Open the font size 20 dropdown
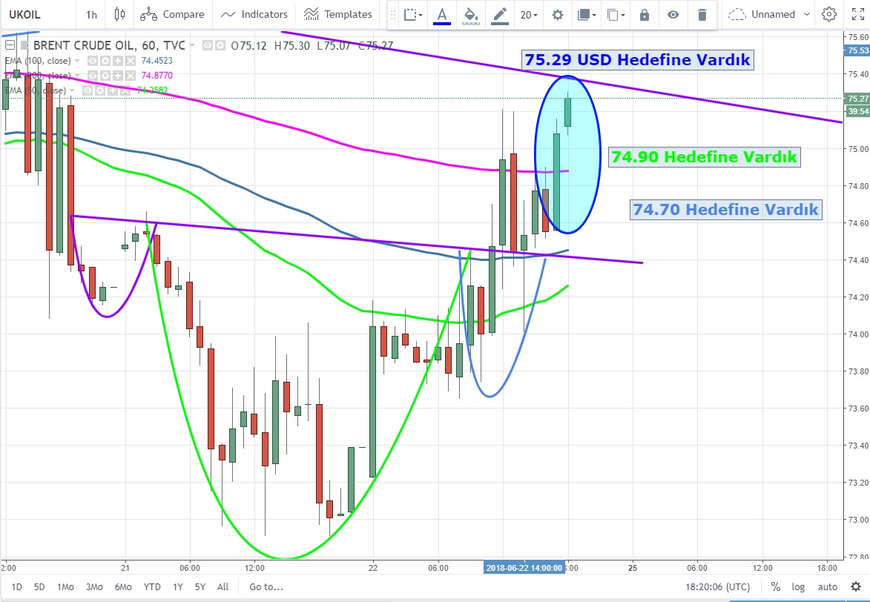The image size is (870, 602). (529, 15)
